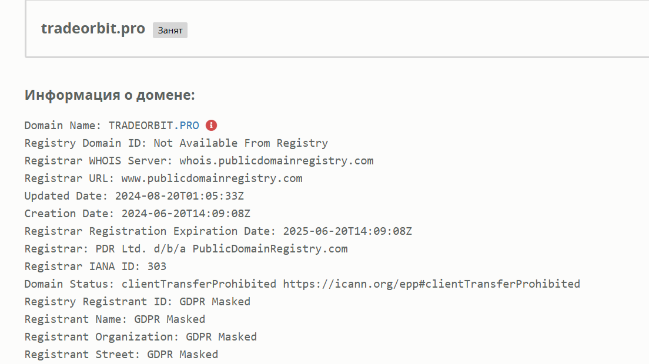The image size is (649, 364).
Task: Click the Registrant Organization line
Action: tap(140, 337)
